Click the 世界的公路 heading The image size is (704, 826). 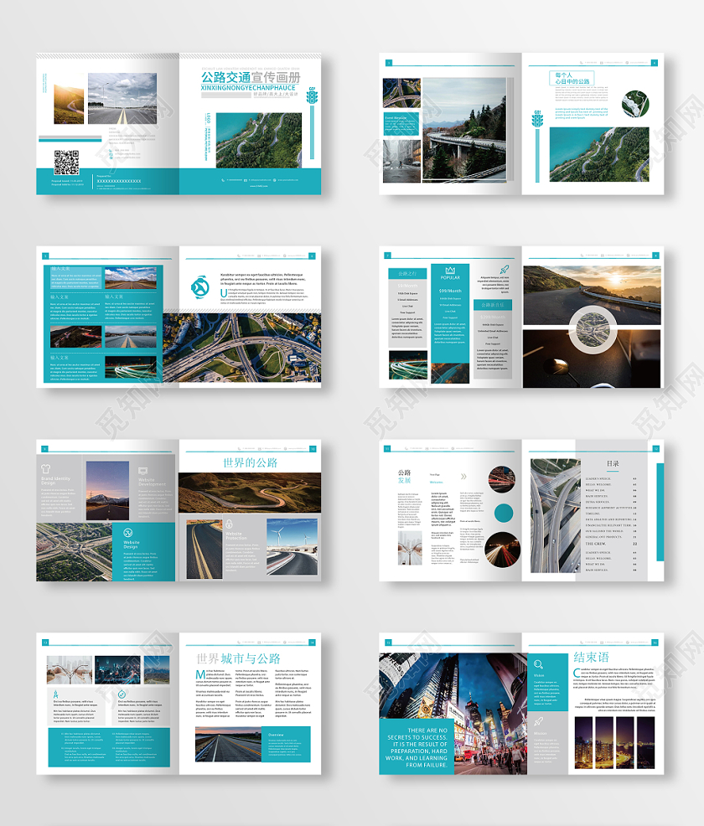[250, 462]
